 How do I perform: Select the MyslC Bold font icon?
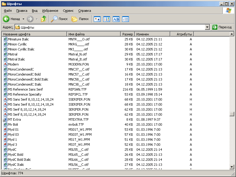click(5, 155)
